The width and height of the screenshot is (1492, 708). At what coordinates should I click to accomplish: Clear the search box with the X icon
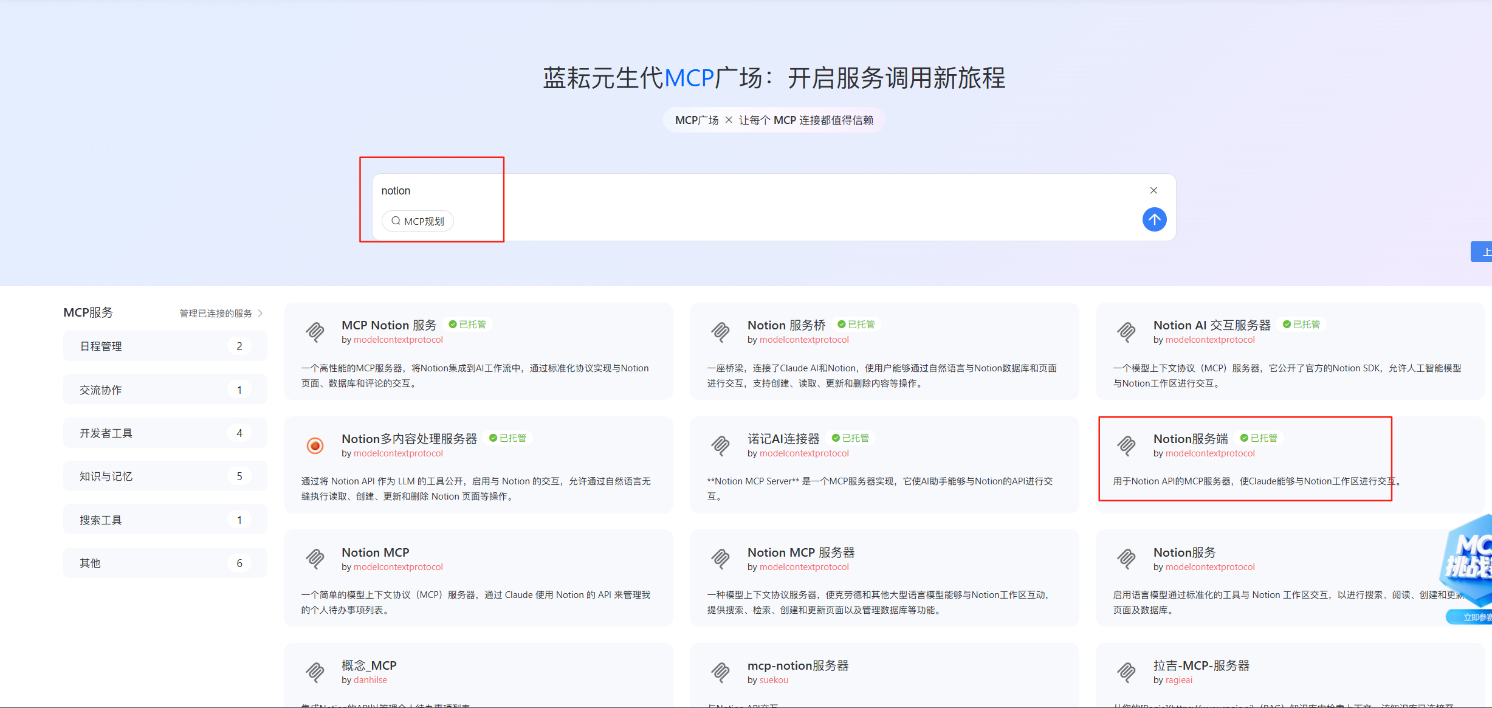(x=1153, y=190)
